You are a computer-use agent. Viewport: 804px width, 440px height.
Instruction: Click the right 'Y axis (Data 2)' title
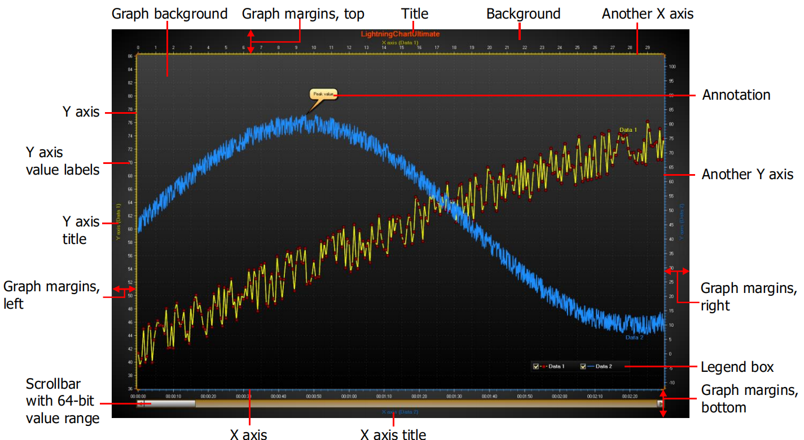click(x=682, y=222)
